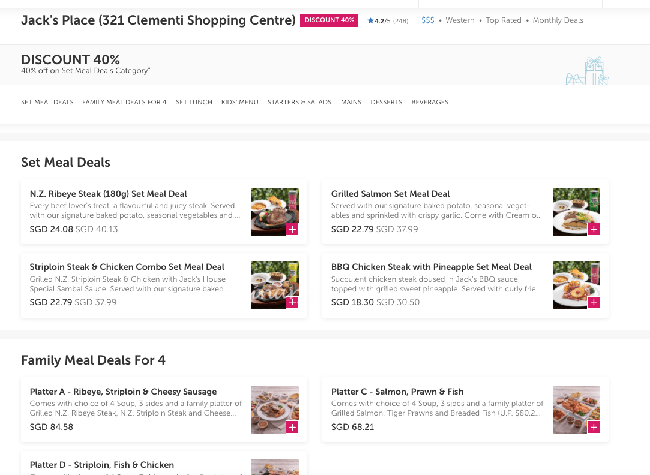The width and height of the screenshot is (650, 475).
Task: Click the blue star rating icon
Action: click(x=370, y=21)
